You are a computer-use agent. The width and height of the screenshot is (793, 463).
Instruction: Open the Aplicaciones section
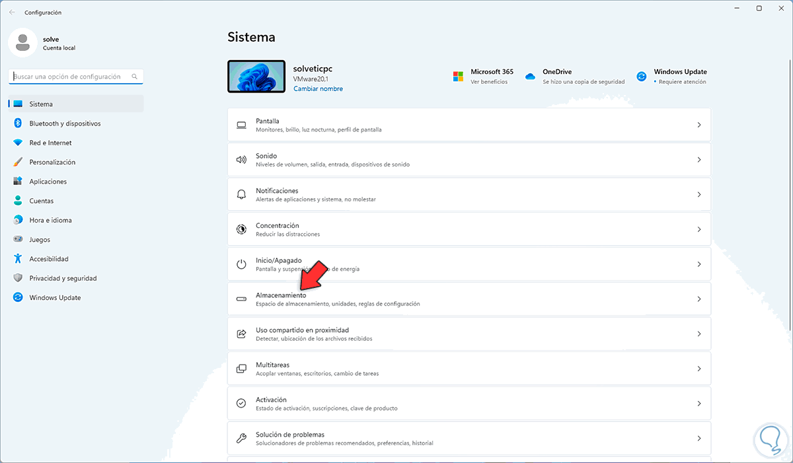click(x=76, y=182)
